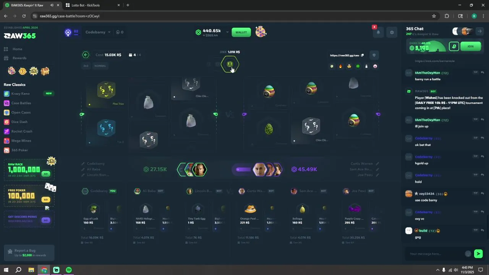
Task: Reply to zay33434's message
Action: tap(483, 193)
